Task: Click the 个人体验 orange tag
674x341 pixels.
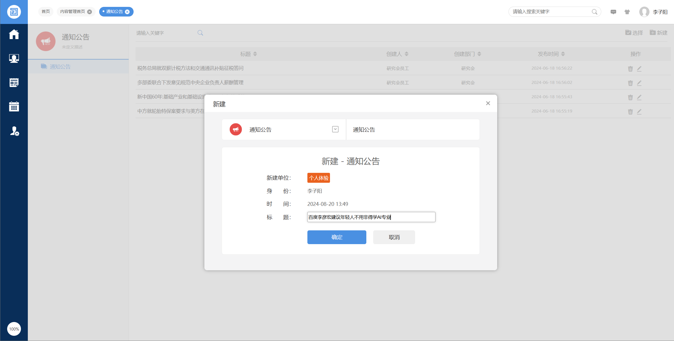Action: pos(318,178)
